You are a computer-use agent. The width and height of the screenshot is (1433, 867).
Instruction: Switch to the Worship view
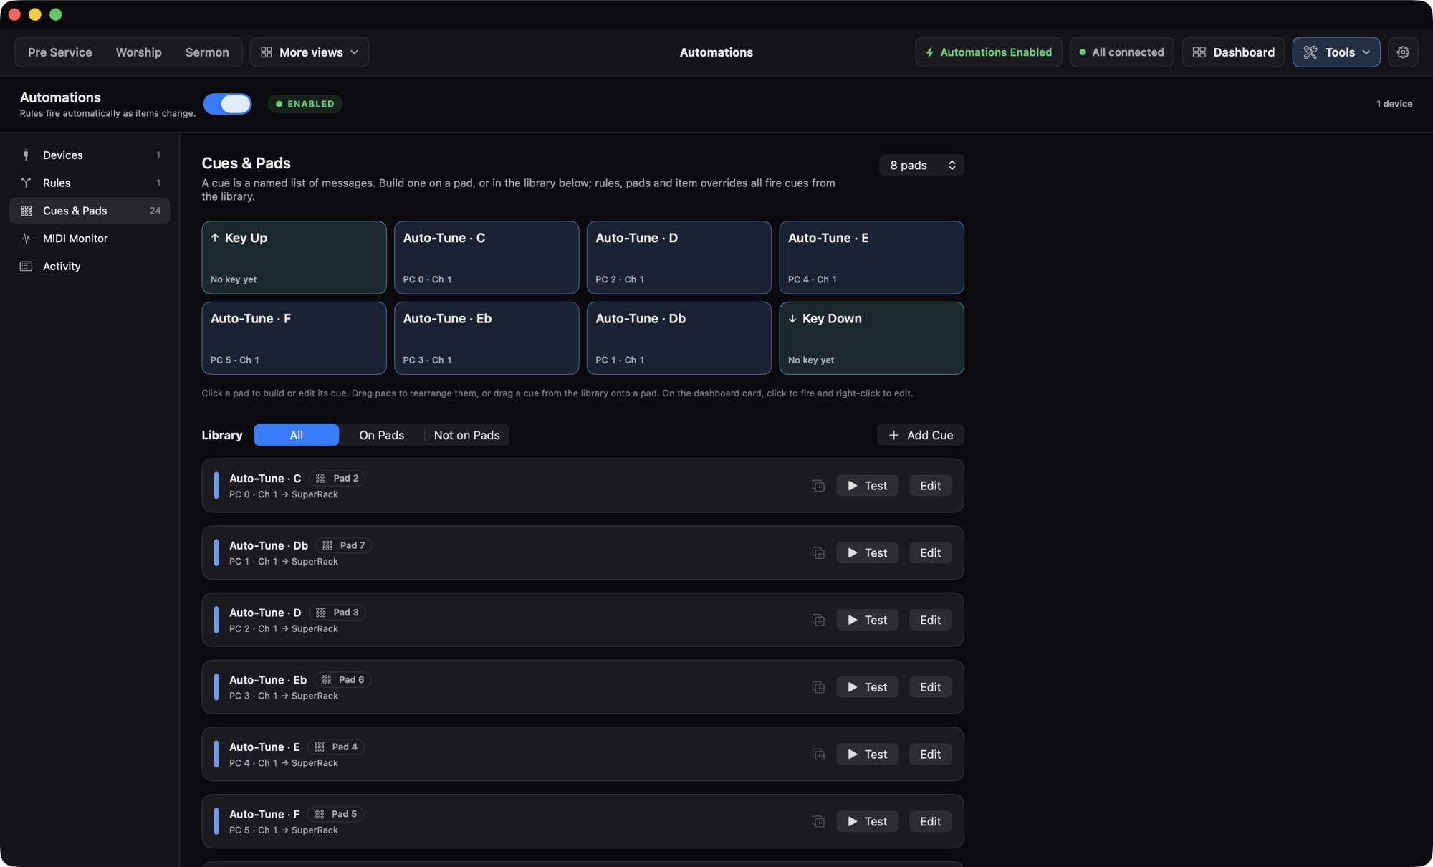point(138,52)
